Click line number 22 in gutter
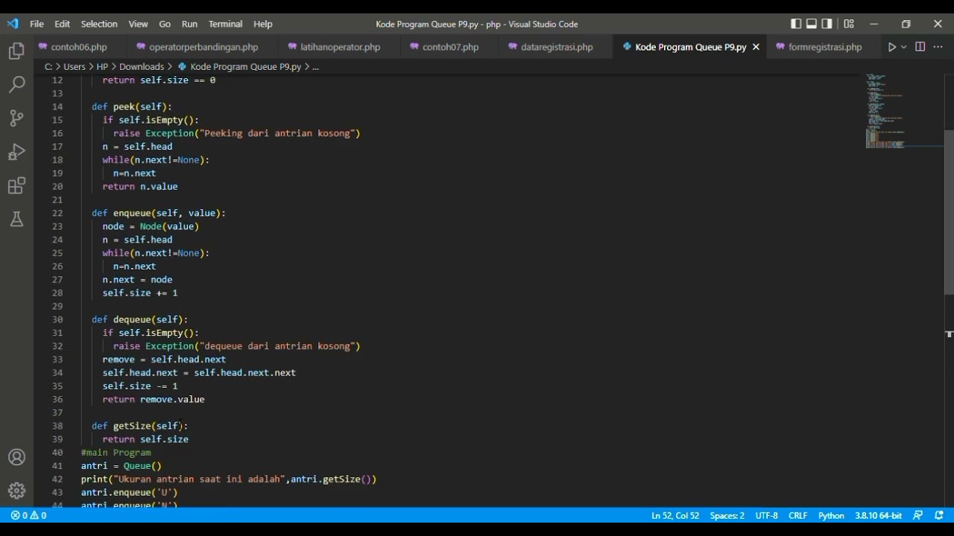 pos(57,213)
